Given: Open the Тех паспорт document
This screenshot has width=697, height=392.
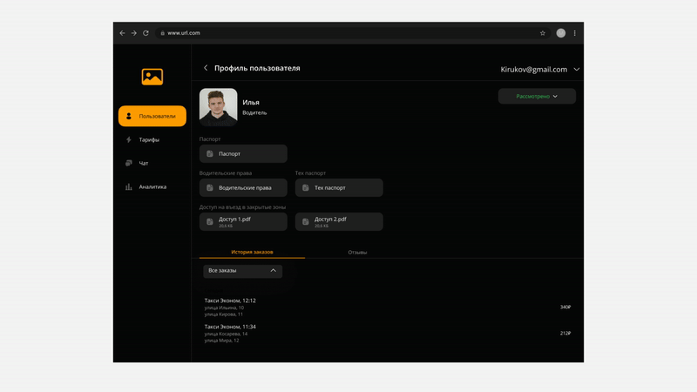Looking at the screenshot, I should coord(339,187).
